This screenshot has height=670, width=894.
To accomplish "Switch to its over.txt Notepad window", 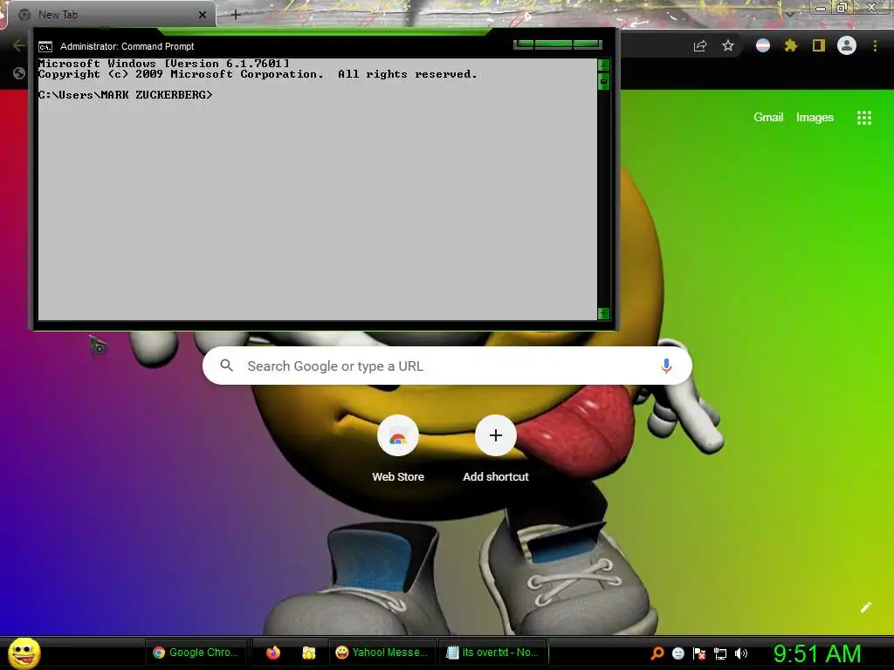I will click(x=492, y=653).
